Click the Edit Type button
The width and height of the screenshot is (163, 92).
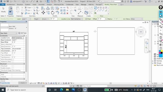tap(22, 33)
